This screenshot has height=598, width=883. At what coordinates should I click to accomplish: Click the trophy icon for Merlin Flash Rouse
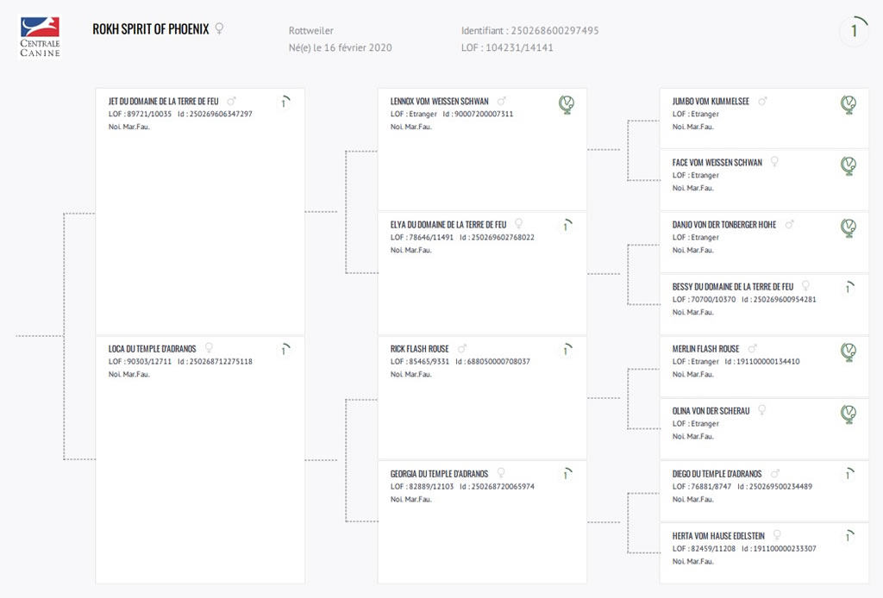click(849, 352)
